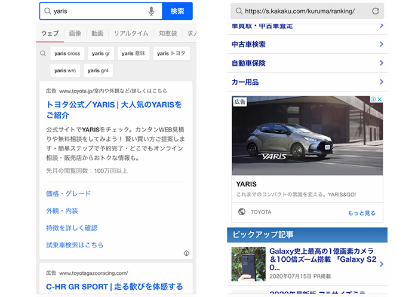Open the トヨタ公式／YARIS ad headline link
418x297 pixels.
coord(114,110)
